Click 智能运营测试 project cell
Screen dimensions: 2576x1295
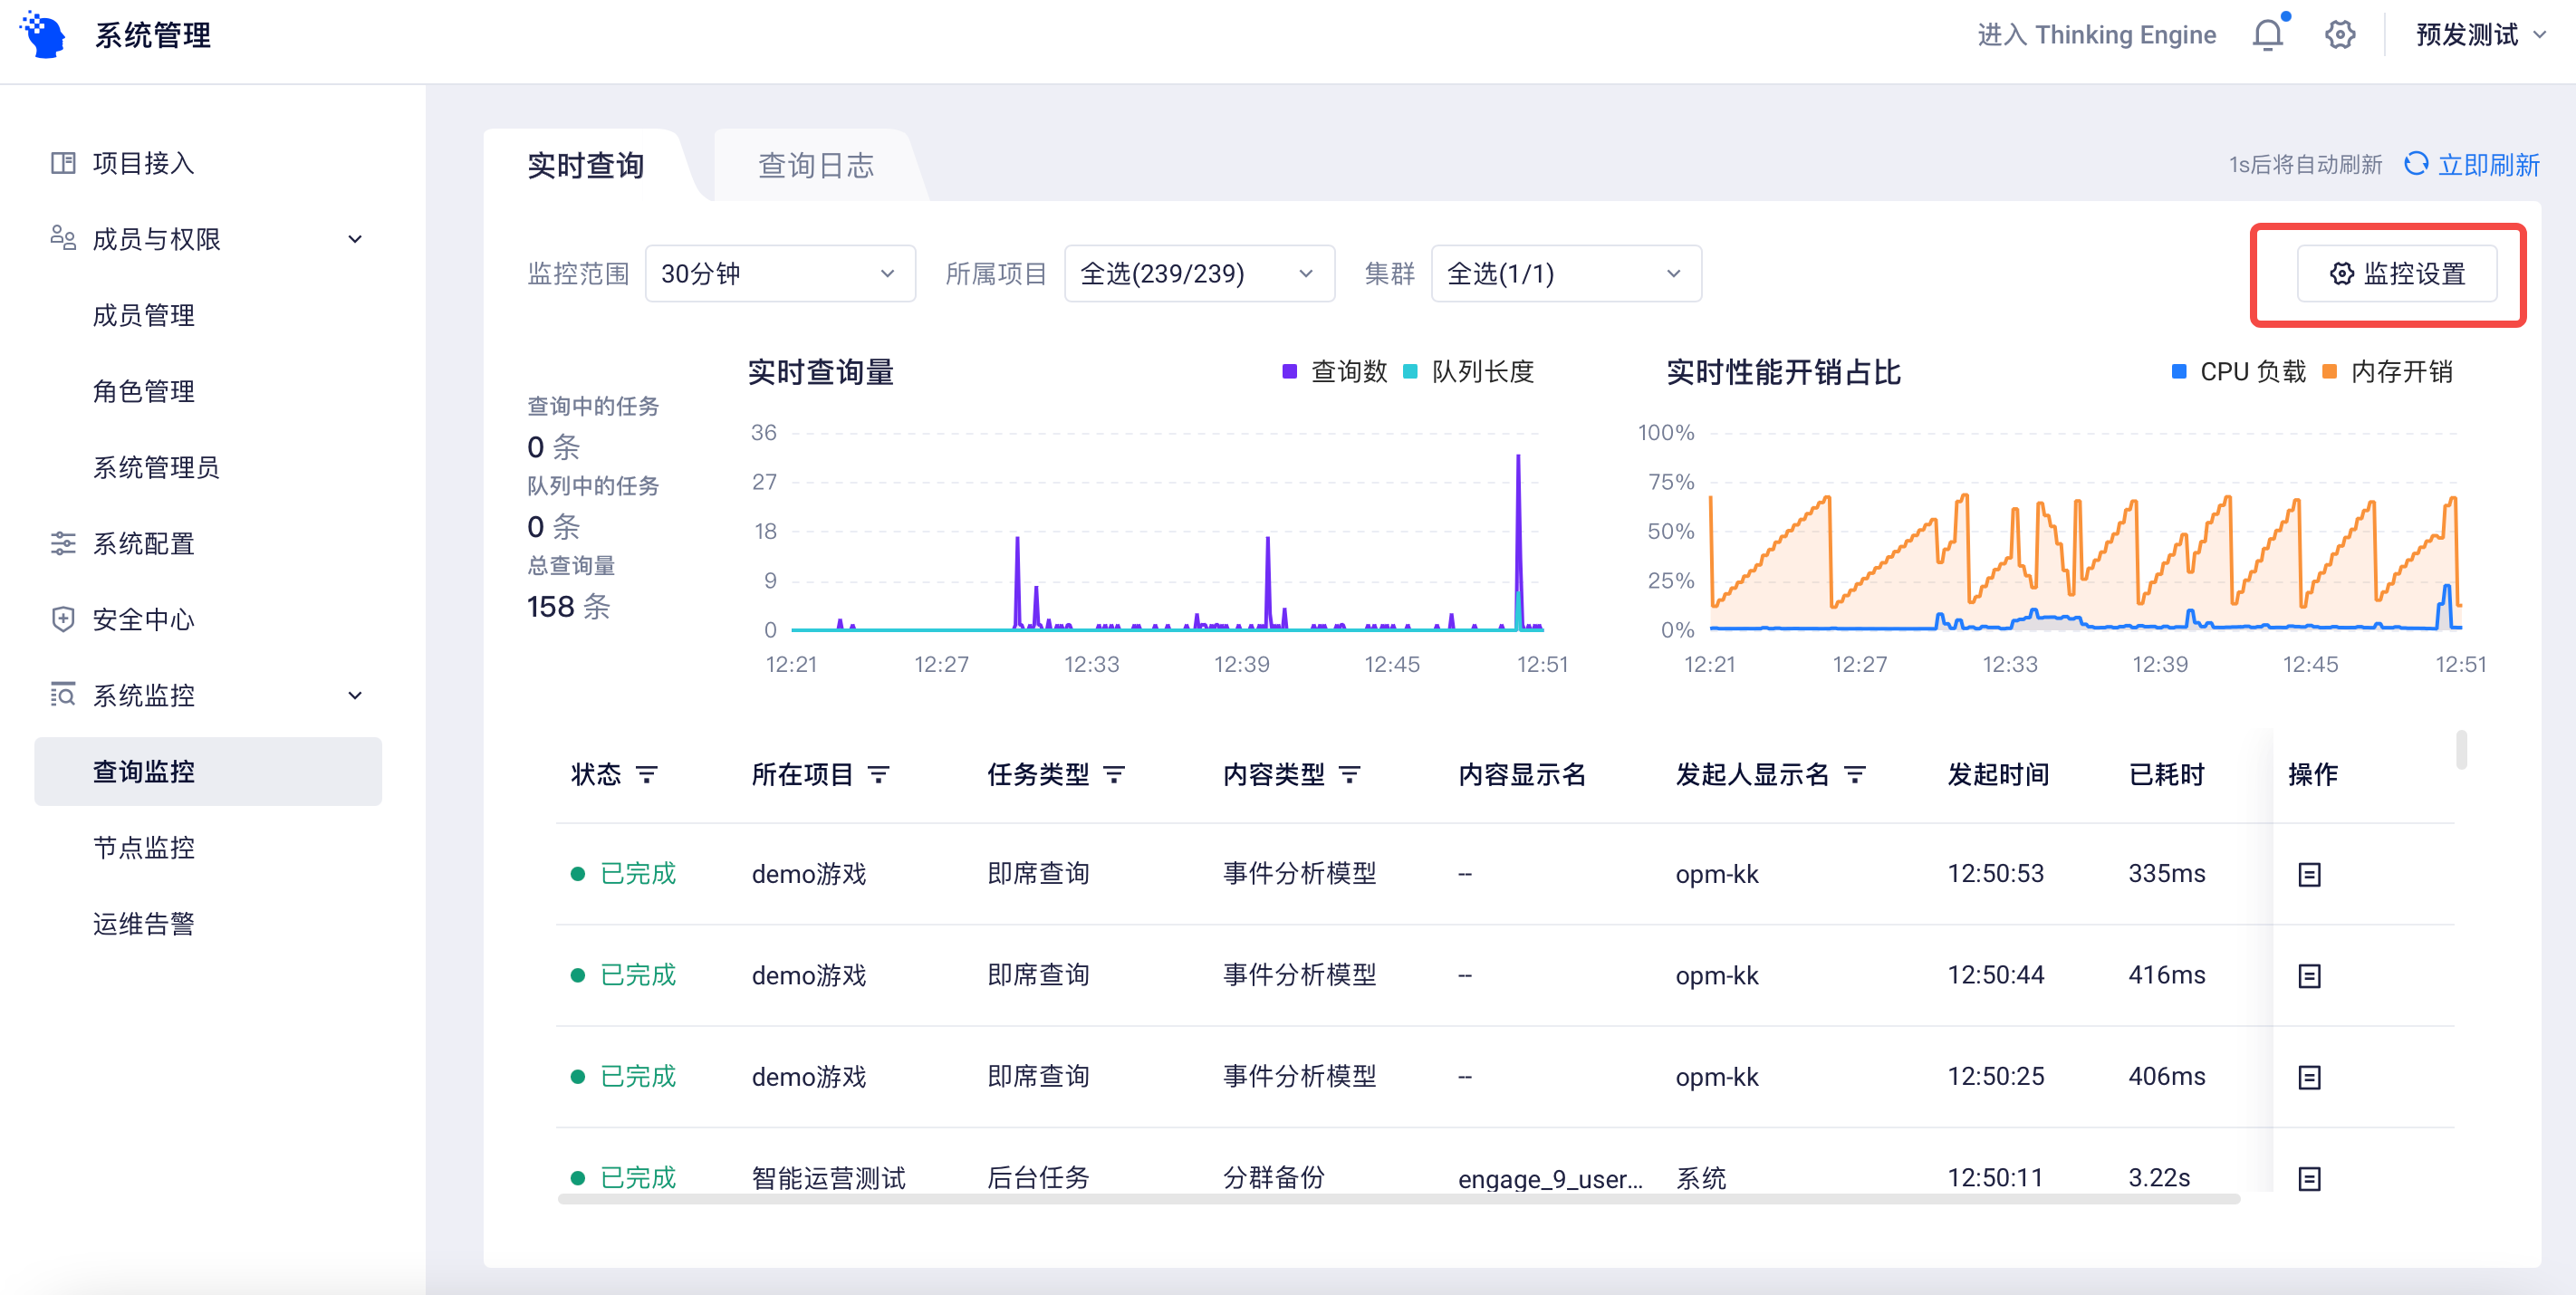pos(828,1178)
